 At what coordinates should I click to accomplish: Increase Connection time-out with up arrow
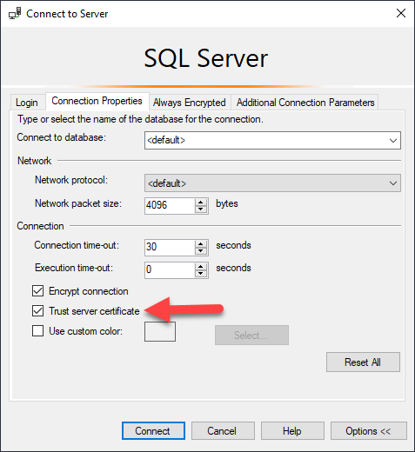pos(201,244)
